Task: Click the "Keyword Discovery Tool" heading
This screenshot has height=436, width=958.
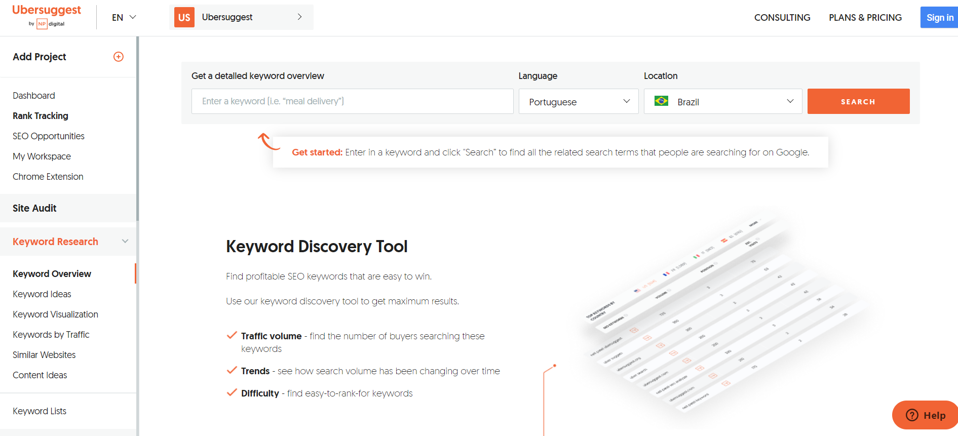Action: point(317,247)
